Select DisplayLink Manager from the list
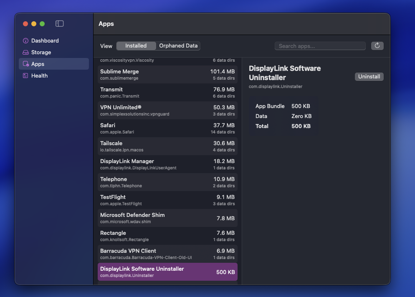This screenshot has height=297, width=415. pos(167,164)
